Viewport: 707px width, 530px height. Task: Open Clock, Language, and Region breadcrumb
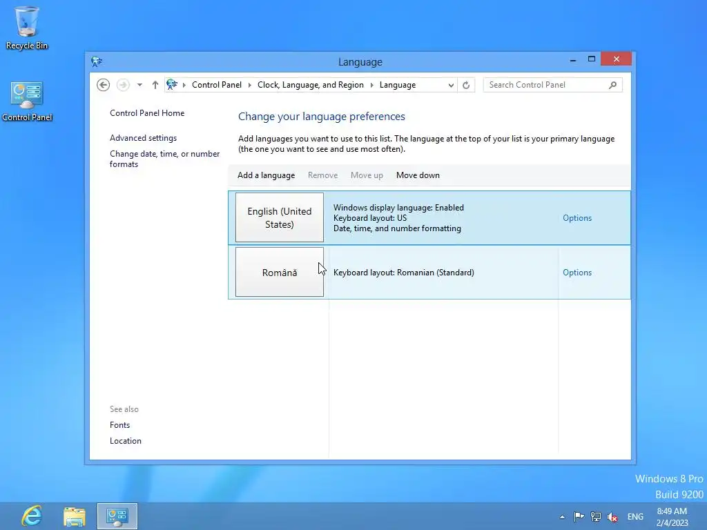(310, 85)
